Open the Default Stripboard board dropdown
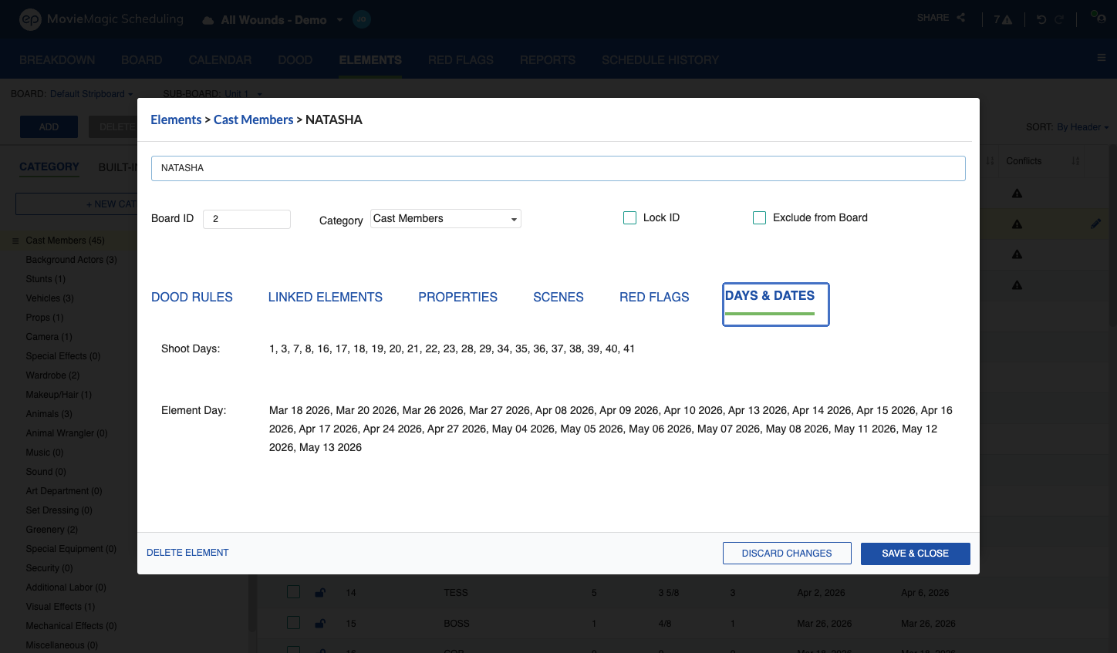Image resolution: width=1117 pixels, height=653 pixels. pos(91,94)
